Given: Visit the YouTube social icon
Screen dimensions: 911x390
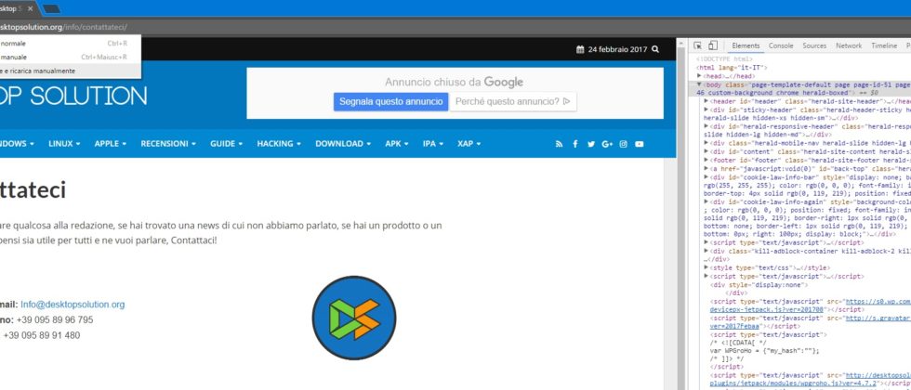Looking at the screenshot, I should [640, 144].
